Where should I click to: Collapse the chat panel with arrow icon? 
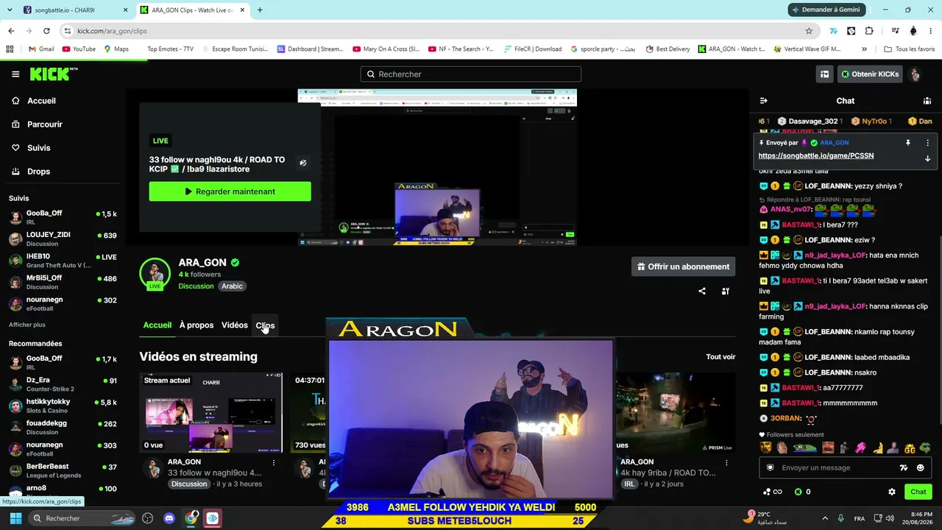click(763, 101)
